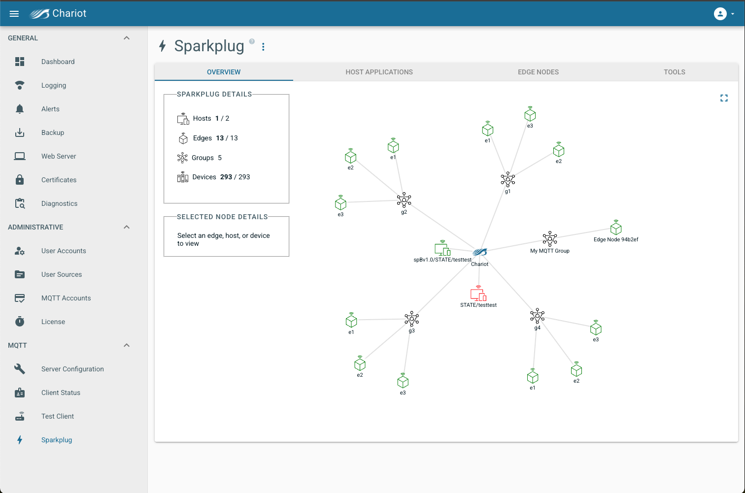Switch to Host Applications tab

click(379, 72)
